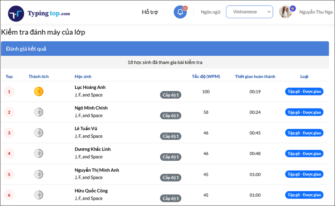Click rank badge number 1
This screenshot has height=206, width=335.
click(9, 91)
